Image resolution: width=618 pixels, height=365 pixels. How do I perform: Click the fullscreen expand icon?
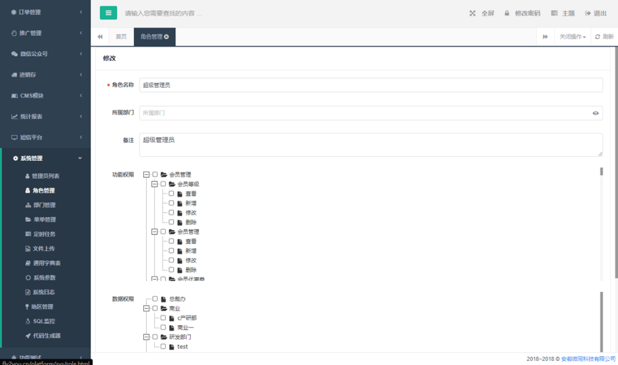coord(472,13)
